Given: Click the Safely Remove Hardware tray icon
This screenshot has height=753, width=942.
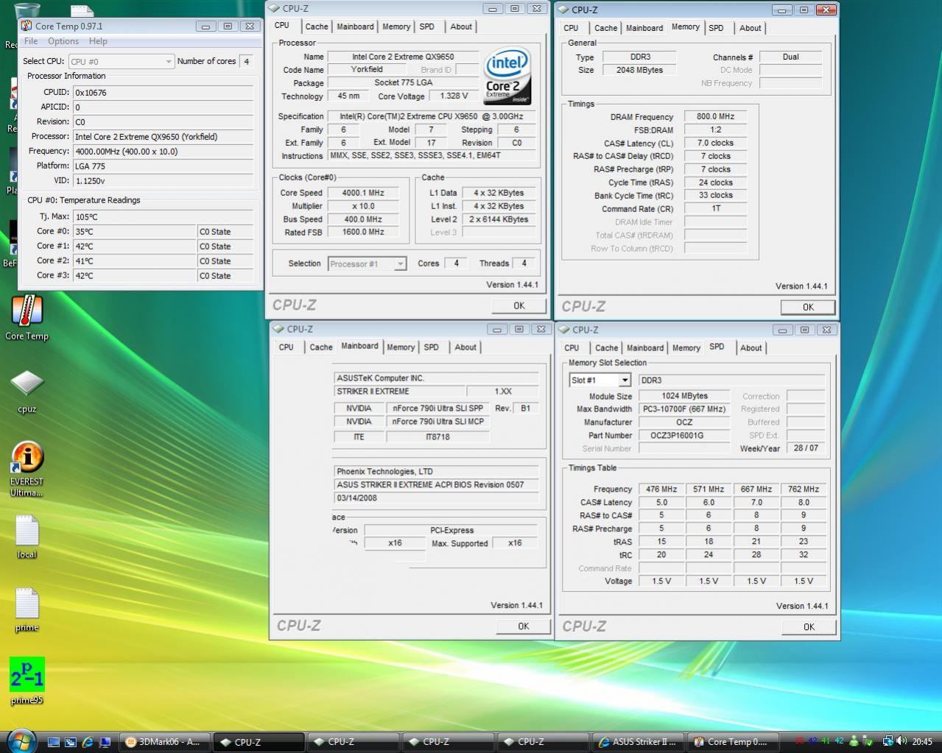Looking at the screenshot, I should [x=868, y=741].
